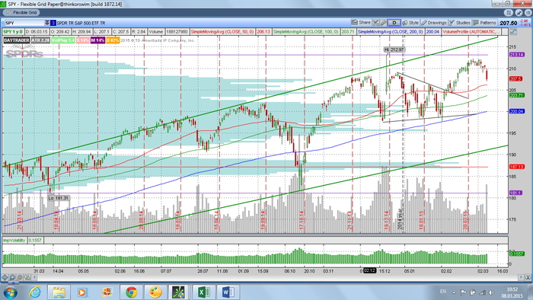Open the Patterns dropdown menu

(x=485, y=23)
